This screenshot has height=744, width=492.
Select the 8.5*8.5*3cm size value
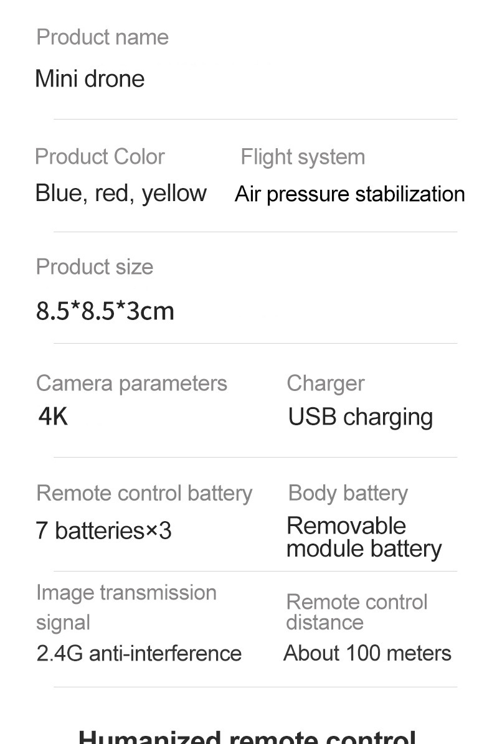105,311
